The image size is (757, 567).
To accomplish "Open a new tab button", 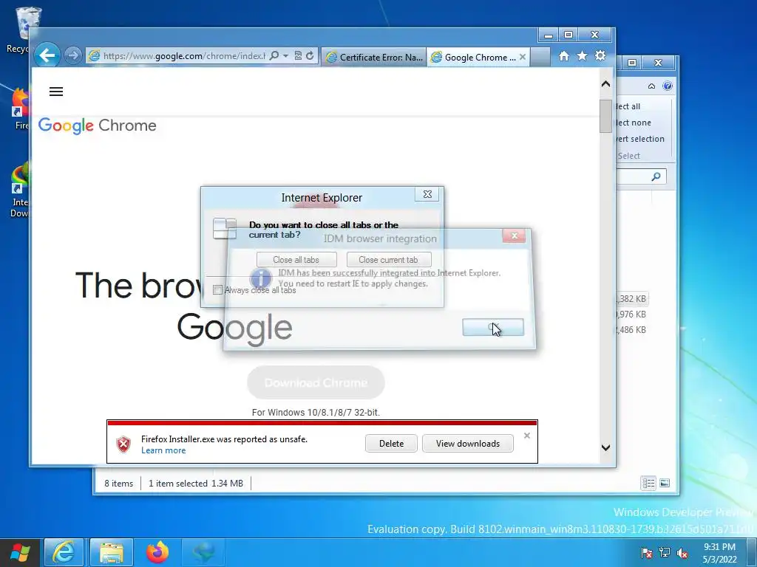I will [x=540, y=57].
